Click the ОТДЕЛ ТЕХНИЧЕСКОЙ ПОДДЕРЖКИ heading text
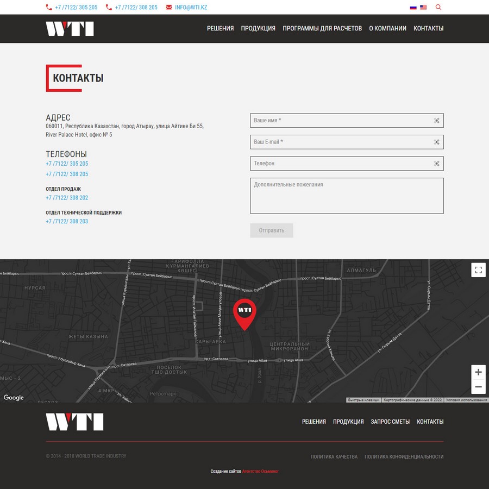 (x=84, y=212)
